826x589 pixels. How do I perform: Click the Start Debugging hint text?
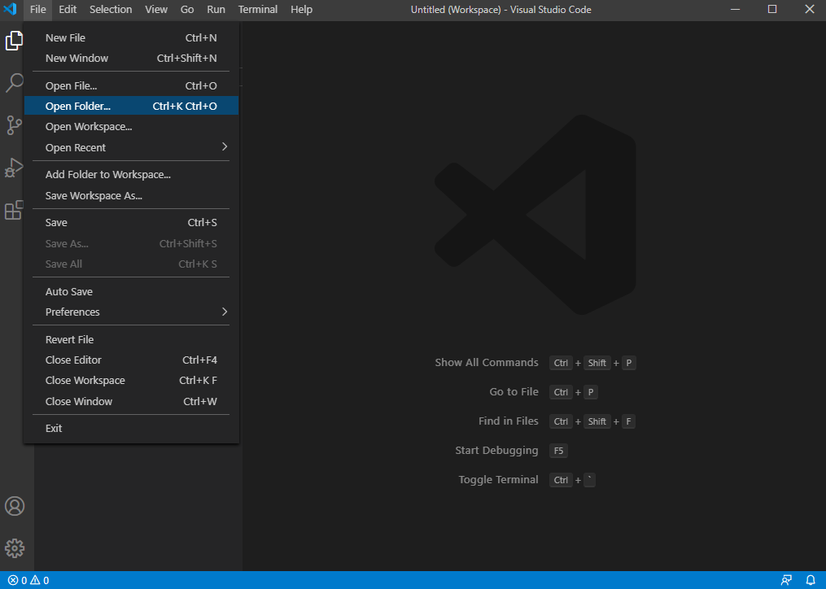click(x=496, y=451)
